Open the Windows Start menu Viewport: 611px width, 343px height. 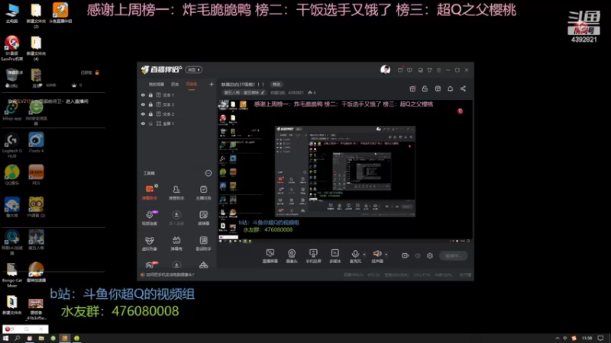point(5,338)
